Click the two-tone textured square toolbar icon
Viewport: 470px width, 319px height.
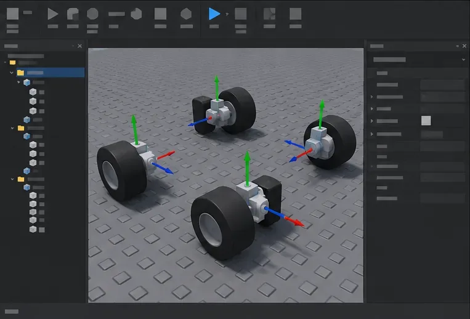pyautogui.click(x=269, y=14)
